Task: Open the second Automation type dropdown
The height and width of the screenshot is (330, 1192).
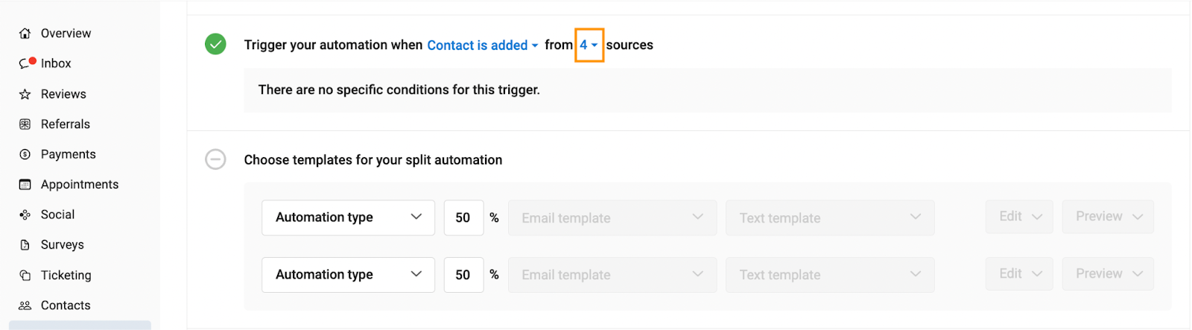Action: (x=348, y=275)
